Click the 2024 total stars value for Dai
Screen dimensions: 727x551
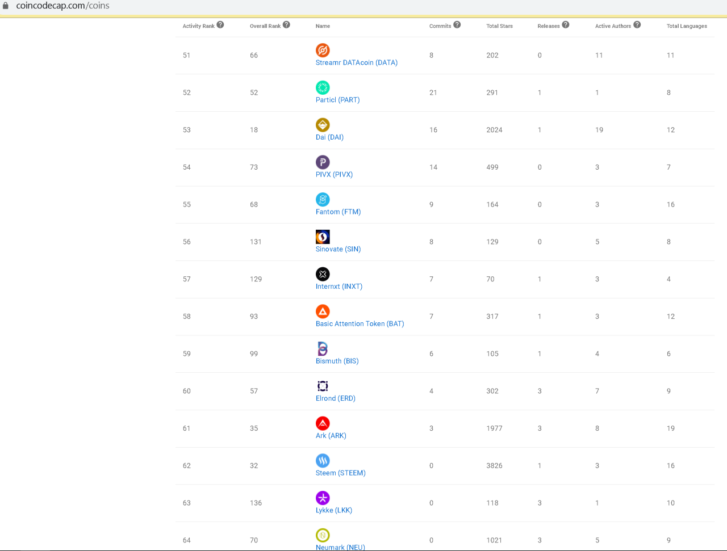coord(494,130)
